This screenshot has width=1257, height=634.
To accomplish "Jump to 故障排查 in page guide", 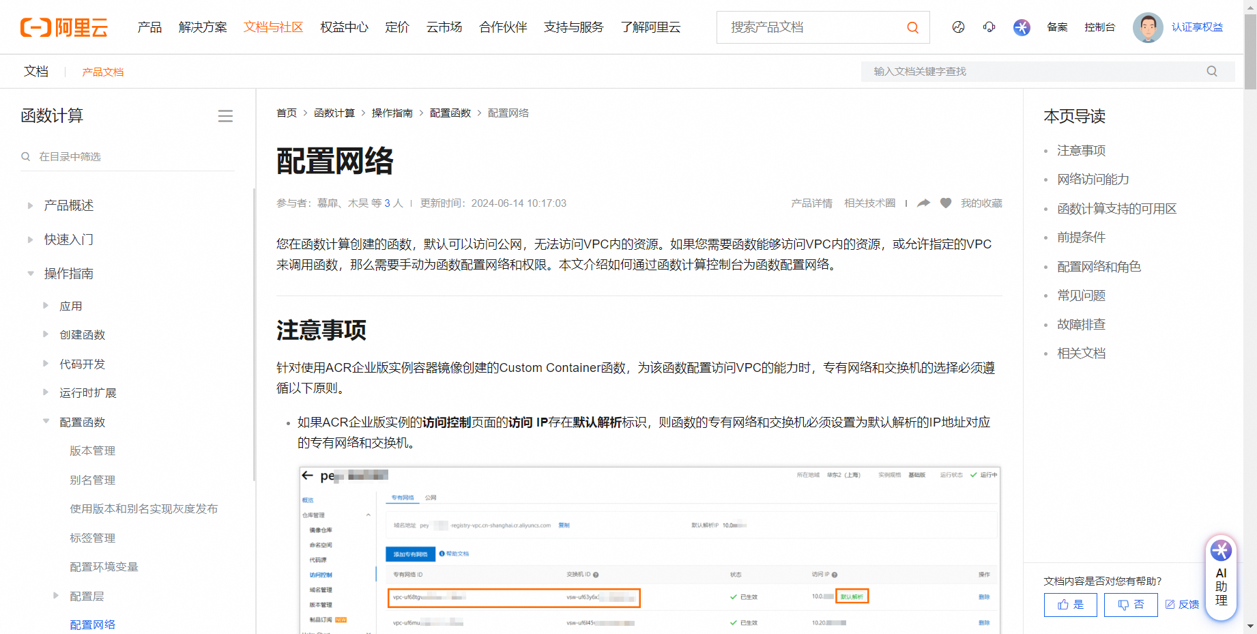I will [1081, 325].
